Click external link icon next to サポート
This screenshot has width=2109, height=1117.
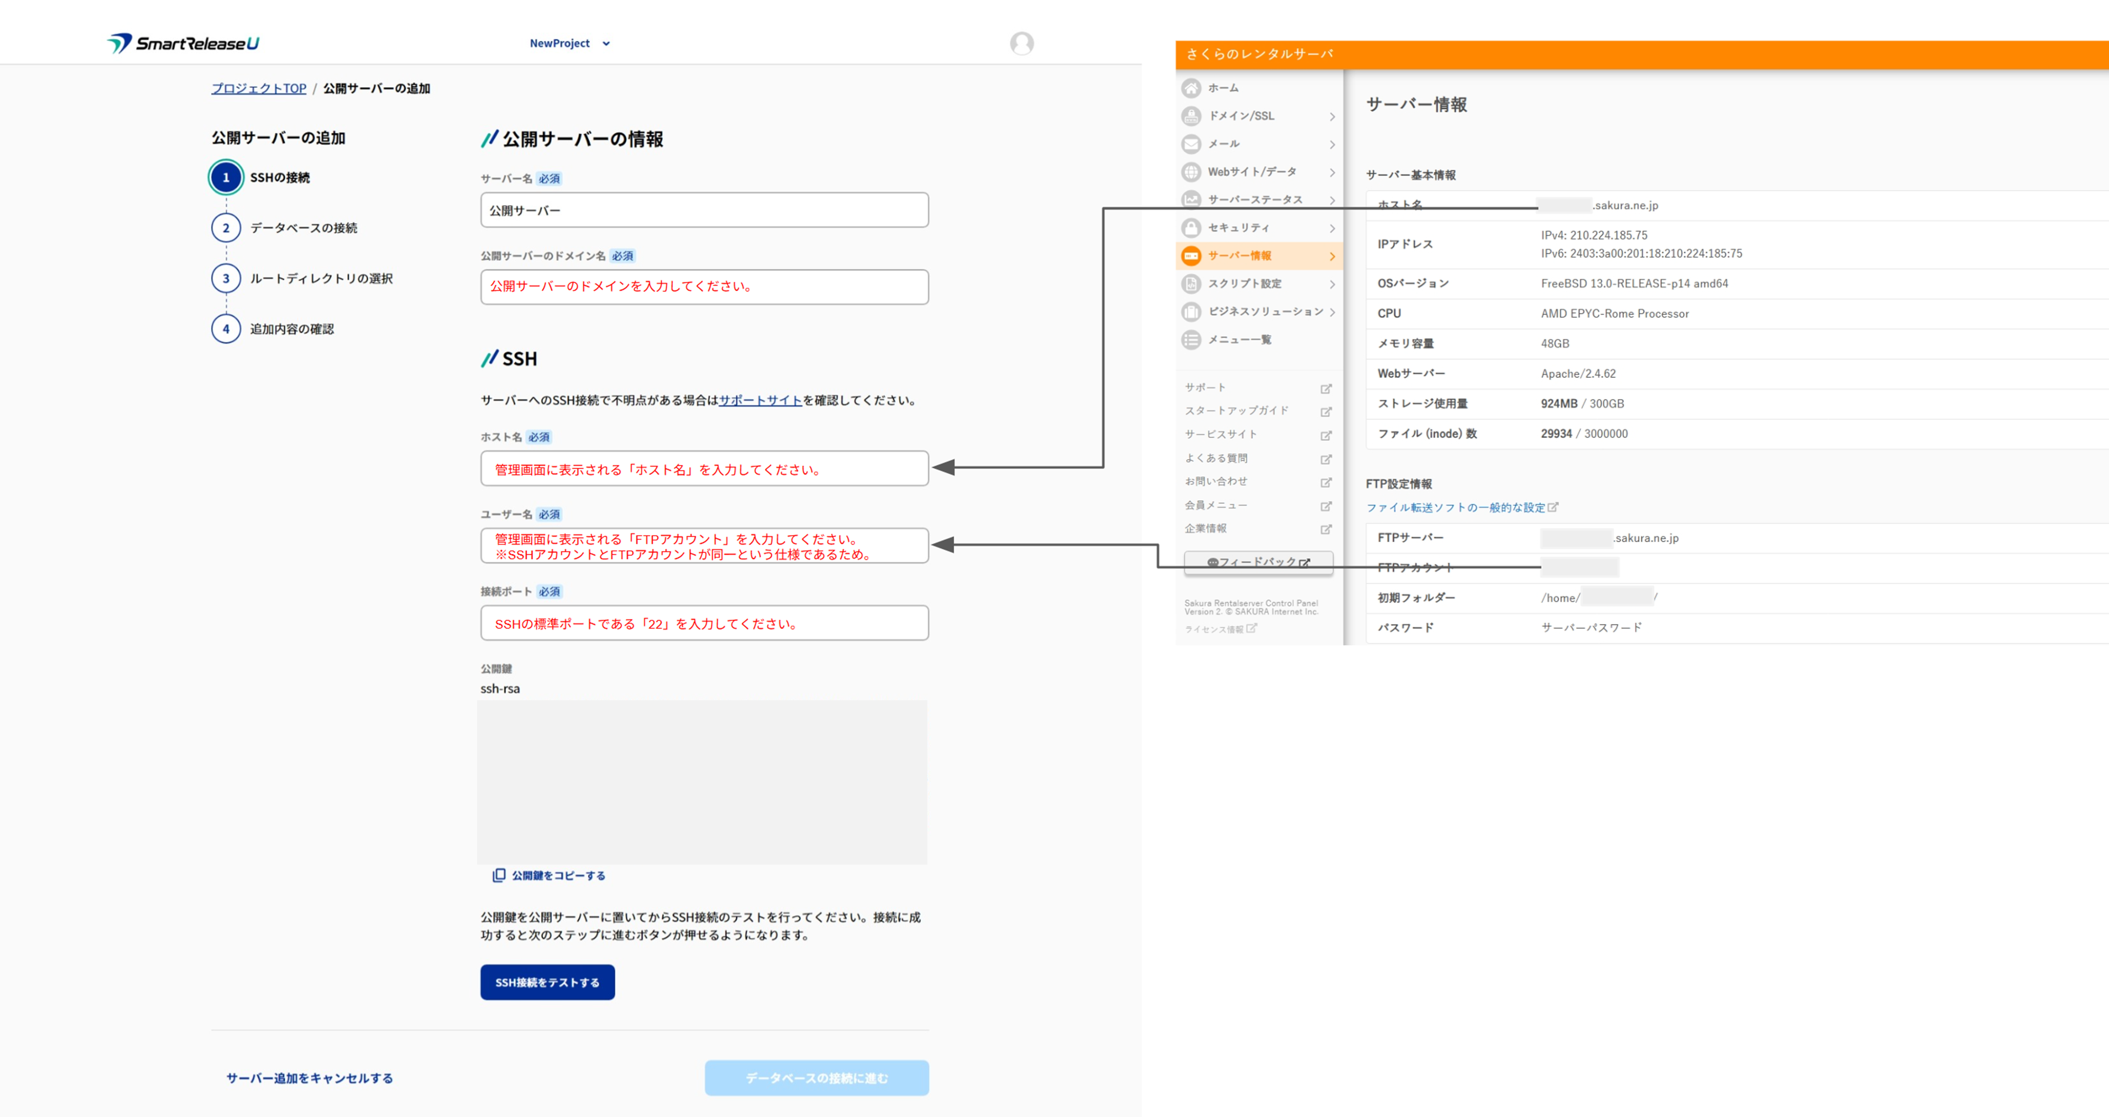[x=1326, y=388]
